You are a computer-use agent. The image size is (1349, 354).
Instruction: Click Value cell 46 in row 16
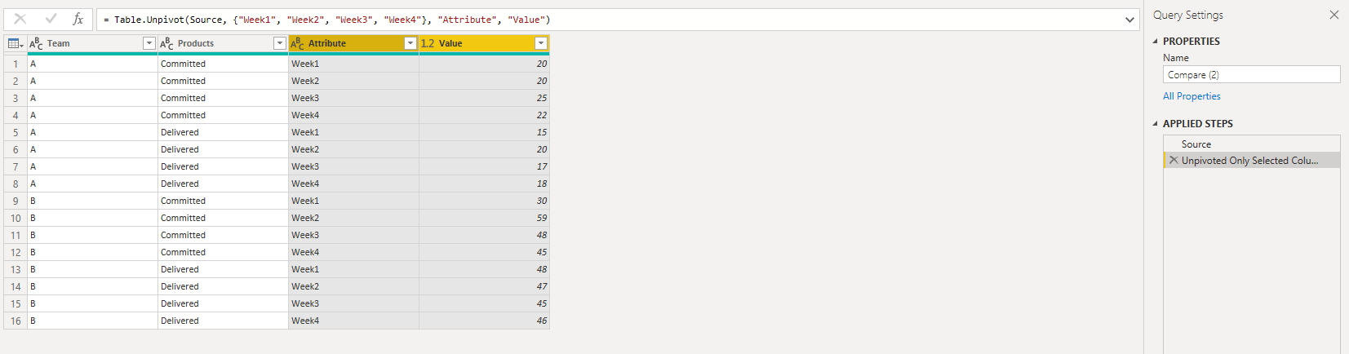click(484, 321)
